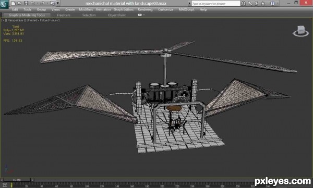Open the Subscription Center key icon
313x188 pixels.
point(250,4)
